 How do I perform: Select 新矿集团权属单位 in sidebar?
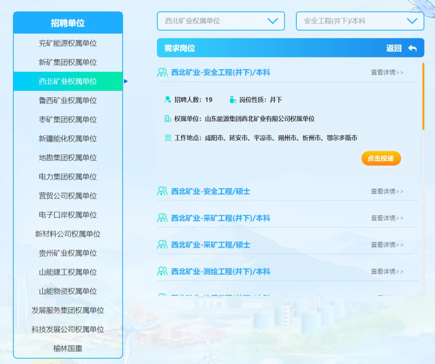(68, 62)
